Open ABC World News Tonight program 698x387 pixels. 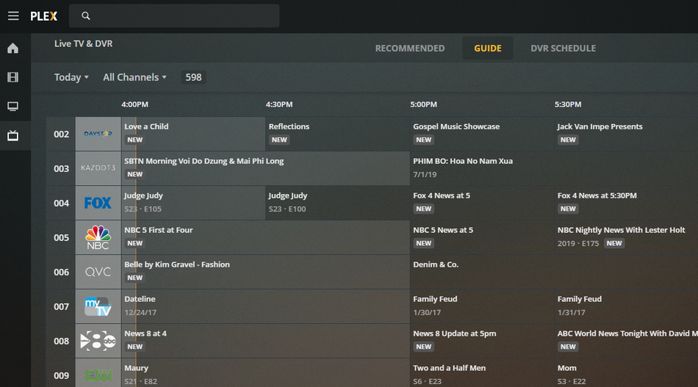click(x=626, y=341)
